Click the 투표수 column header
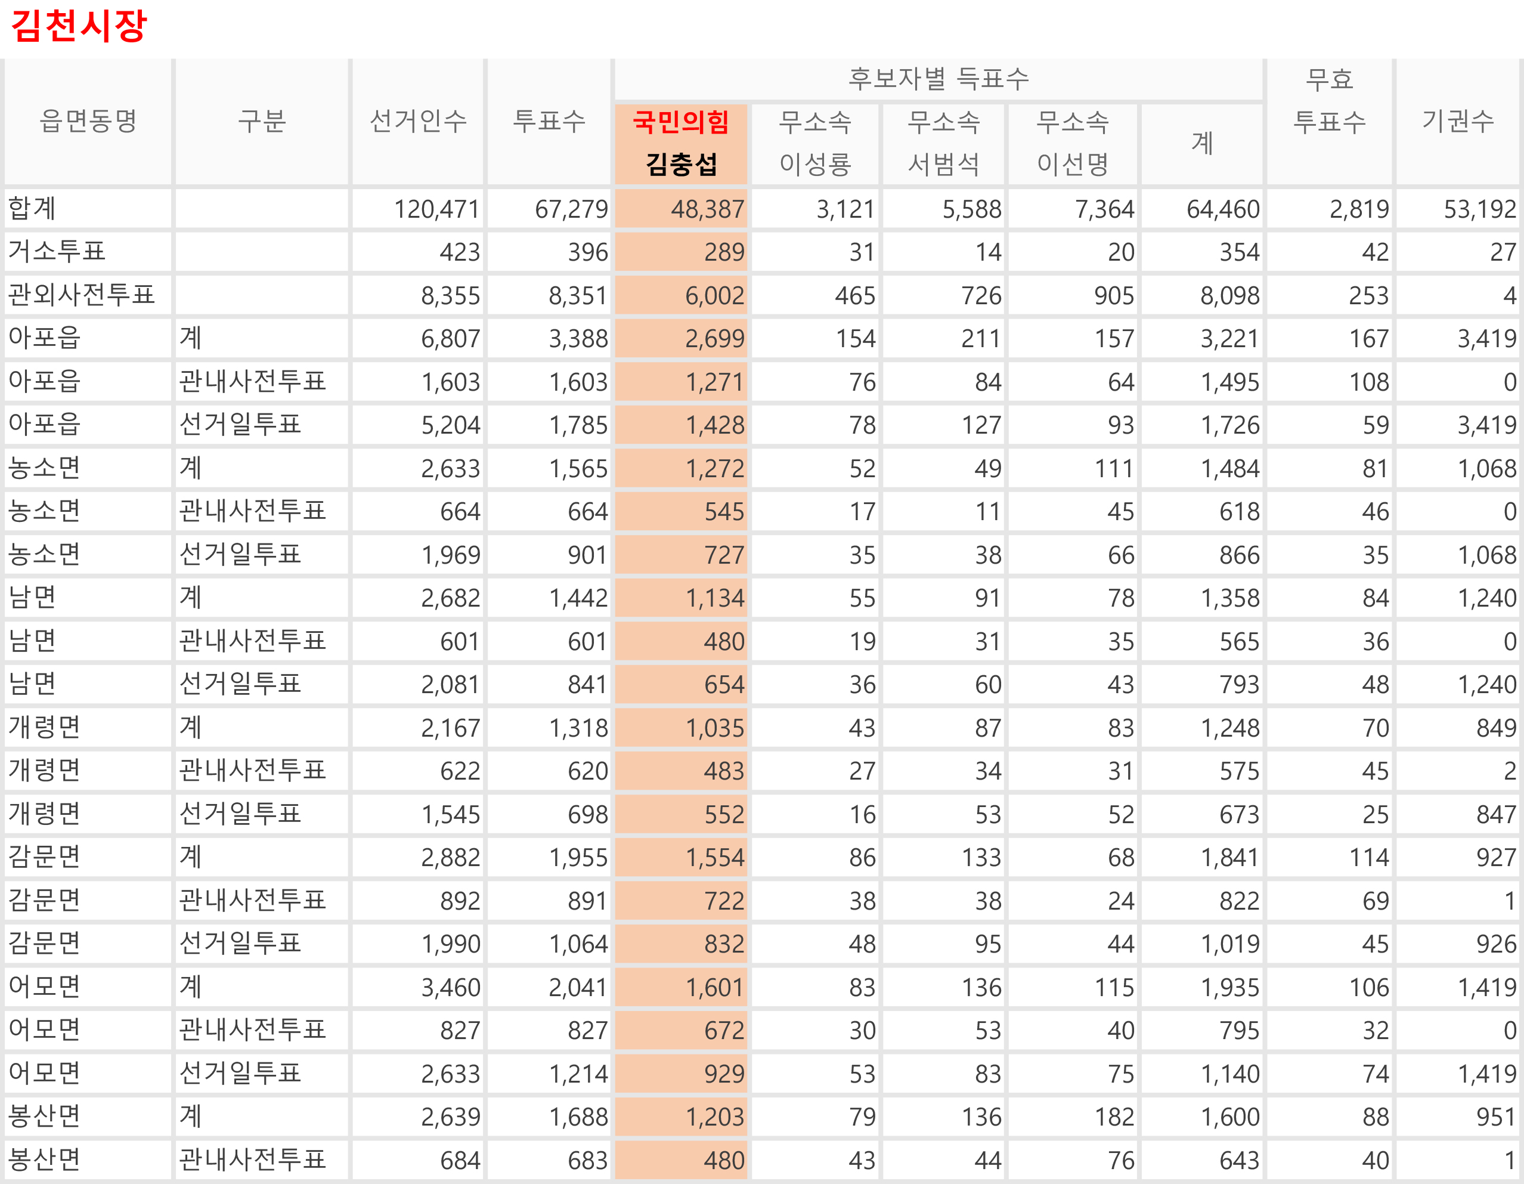Screen dimensions: 1524x1184 point(549,122)
